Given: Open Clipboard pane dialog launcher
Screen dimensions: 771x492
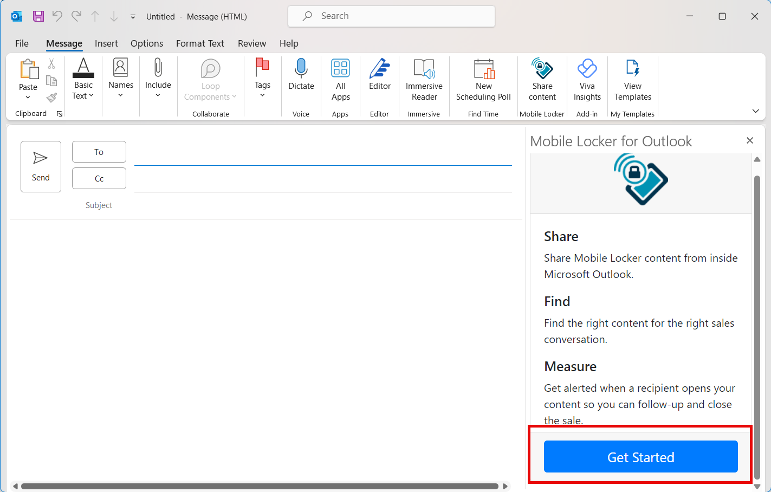Looking at the screenshot, I should (60, 114).
